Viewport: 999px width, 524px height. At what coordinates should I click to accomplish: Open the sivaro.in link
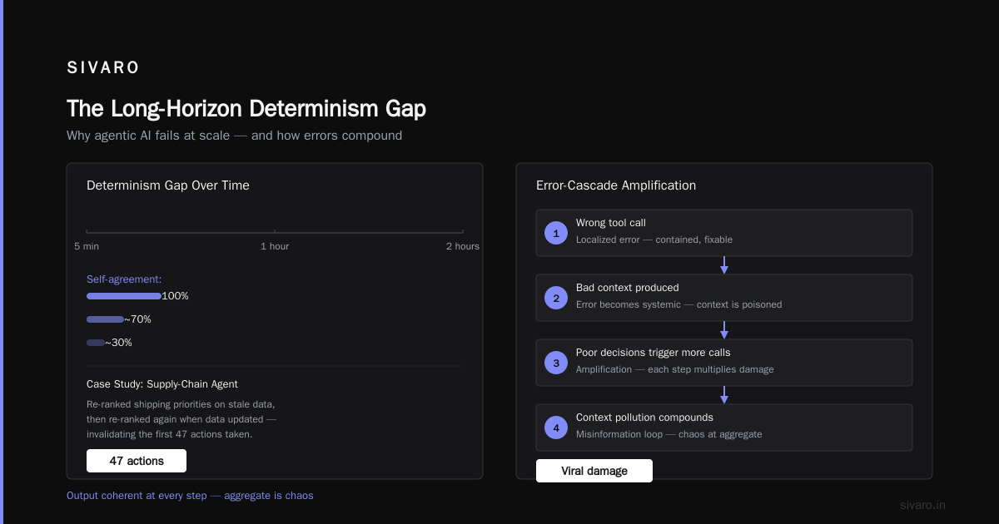click(922, 505)
